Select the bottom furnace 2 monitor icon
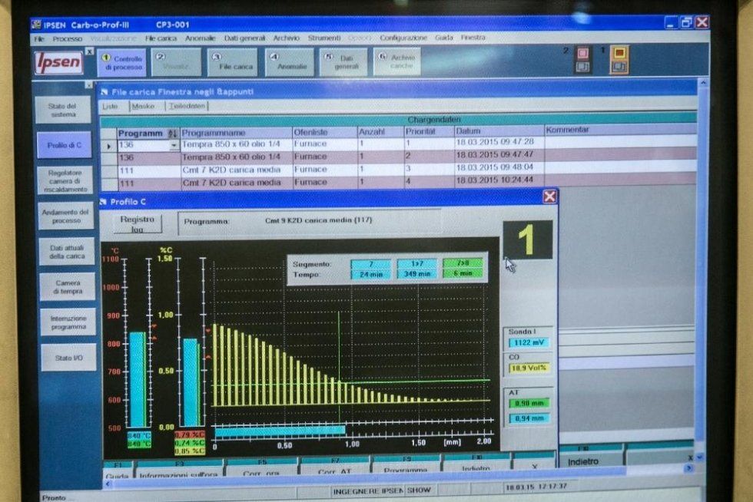This screenshot has height=502, width=753. point(582,67)
